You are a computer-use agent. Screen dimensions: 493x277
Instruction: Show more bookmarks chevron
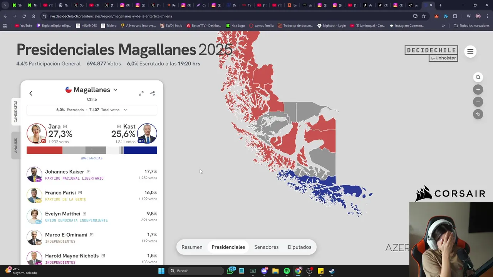443,26
